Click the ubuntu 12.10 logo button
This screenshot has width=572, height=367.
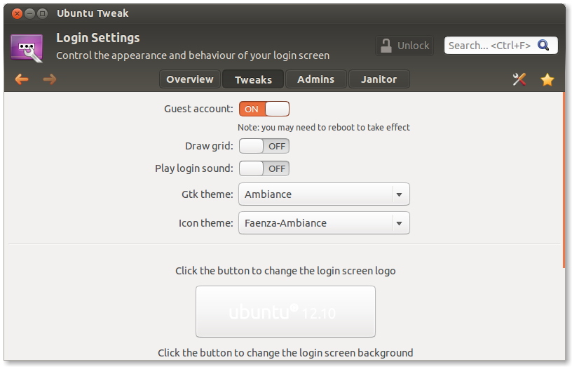[285, 312]
